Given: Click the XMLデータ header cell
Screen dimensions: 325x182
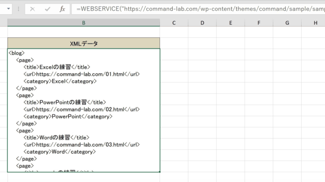Looking at the screenshot, I should tap(83, 43).
